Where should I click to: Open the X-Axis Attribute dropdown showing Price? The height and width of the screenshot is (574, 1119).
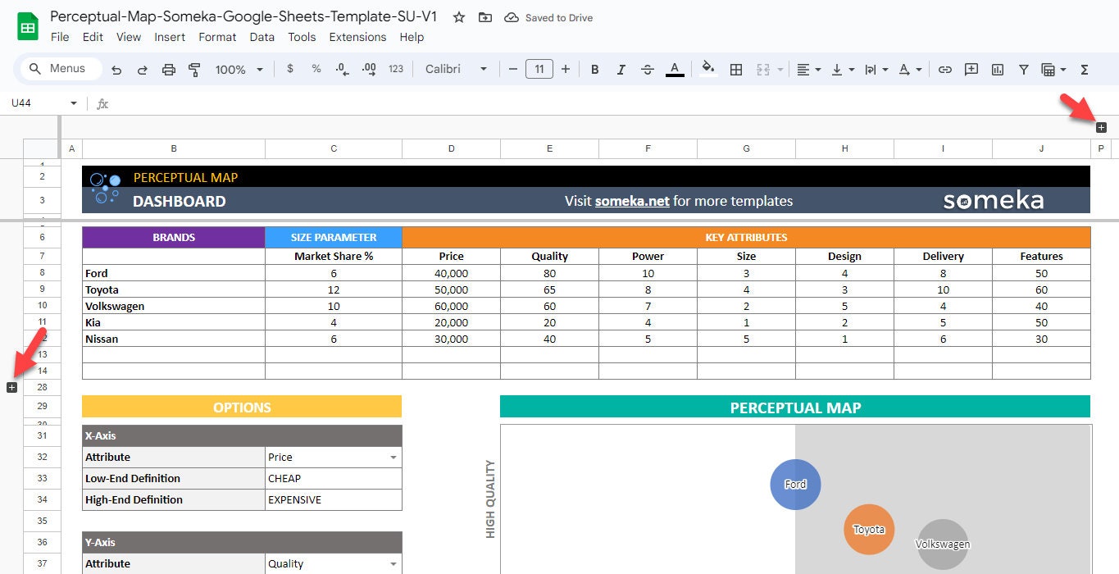[393, 457]
